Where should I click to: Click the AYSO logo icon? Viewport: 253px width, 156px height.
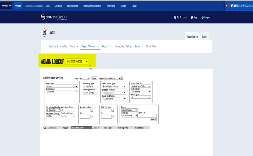point(44,32)
